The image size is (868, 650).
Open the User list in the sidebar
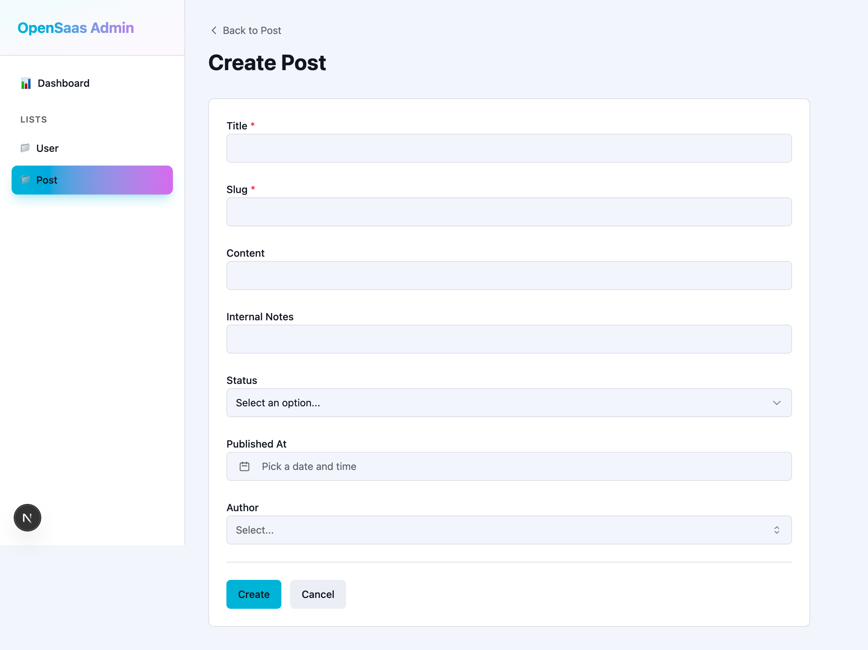47,148
